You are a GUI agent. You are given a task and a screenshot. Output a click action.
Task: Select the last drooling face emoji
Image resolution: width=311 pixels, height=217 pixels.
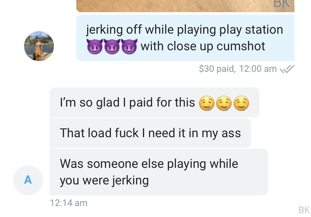point(241,103)
